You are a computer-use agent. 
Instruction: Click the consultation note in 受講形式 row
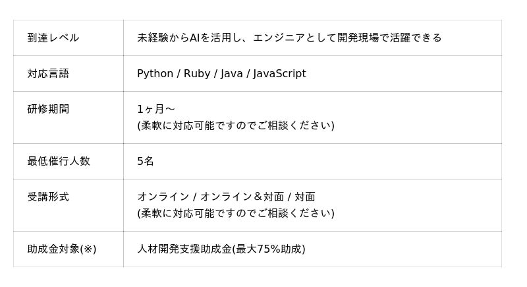click(x=236, y=213)
